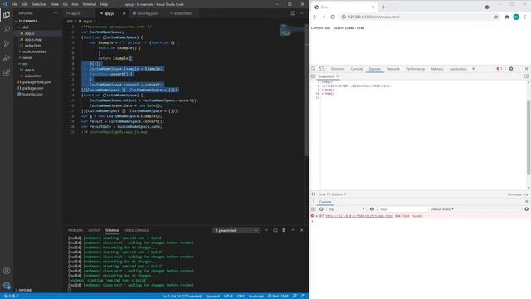Kill the terminal with trash icon

(284, 230)
